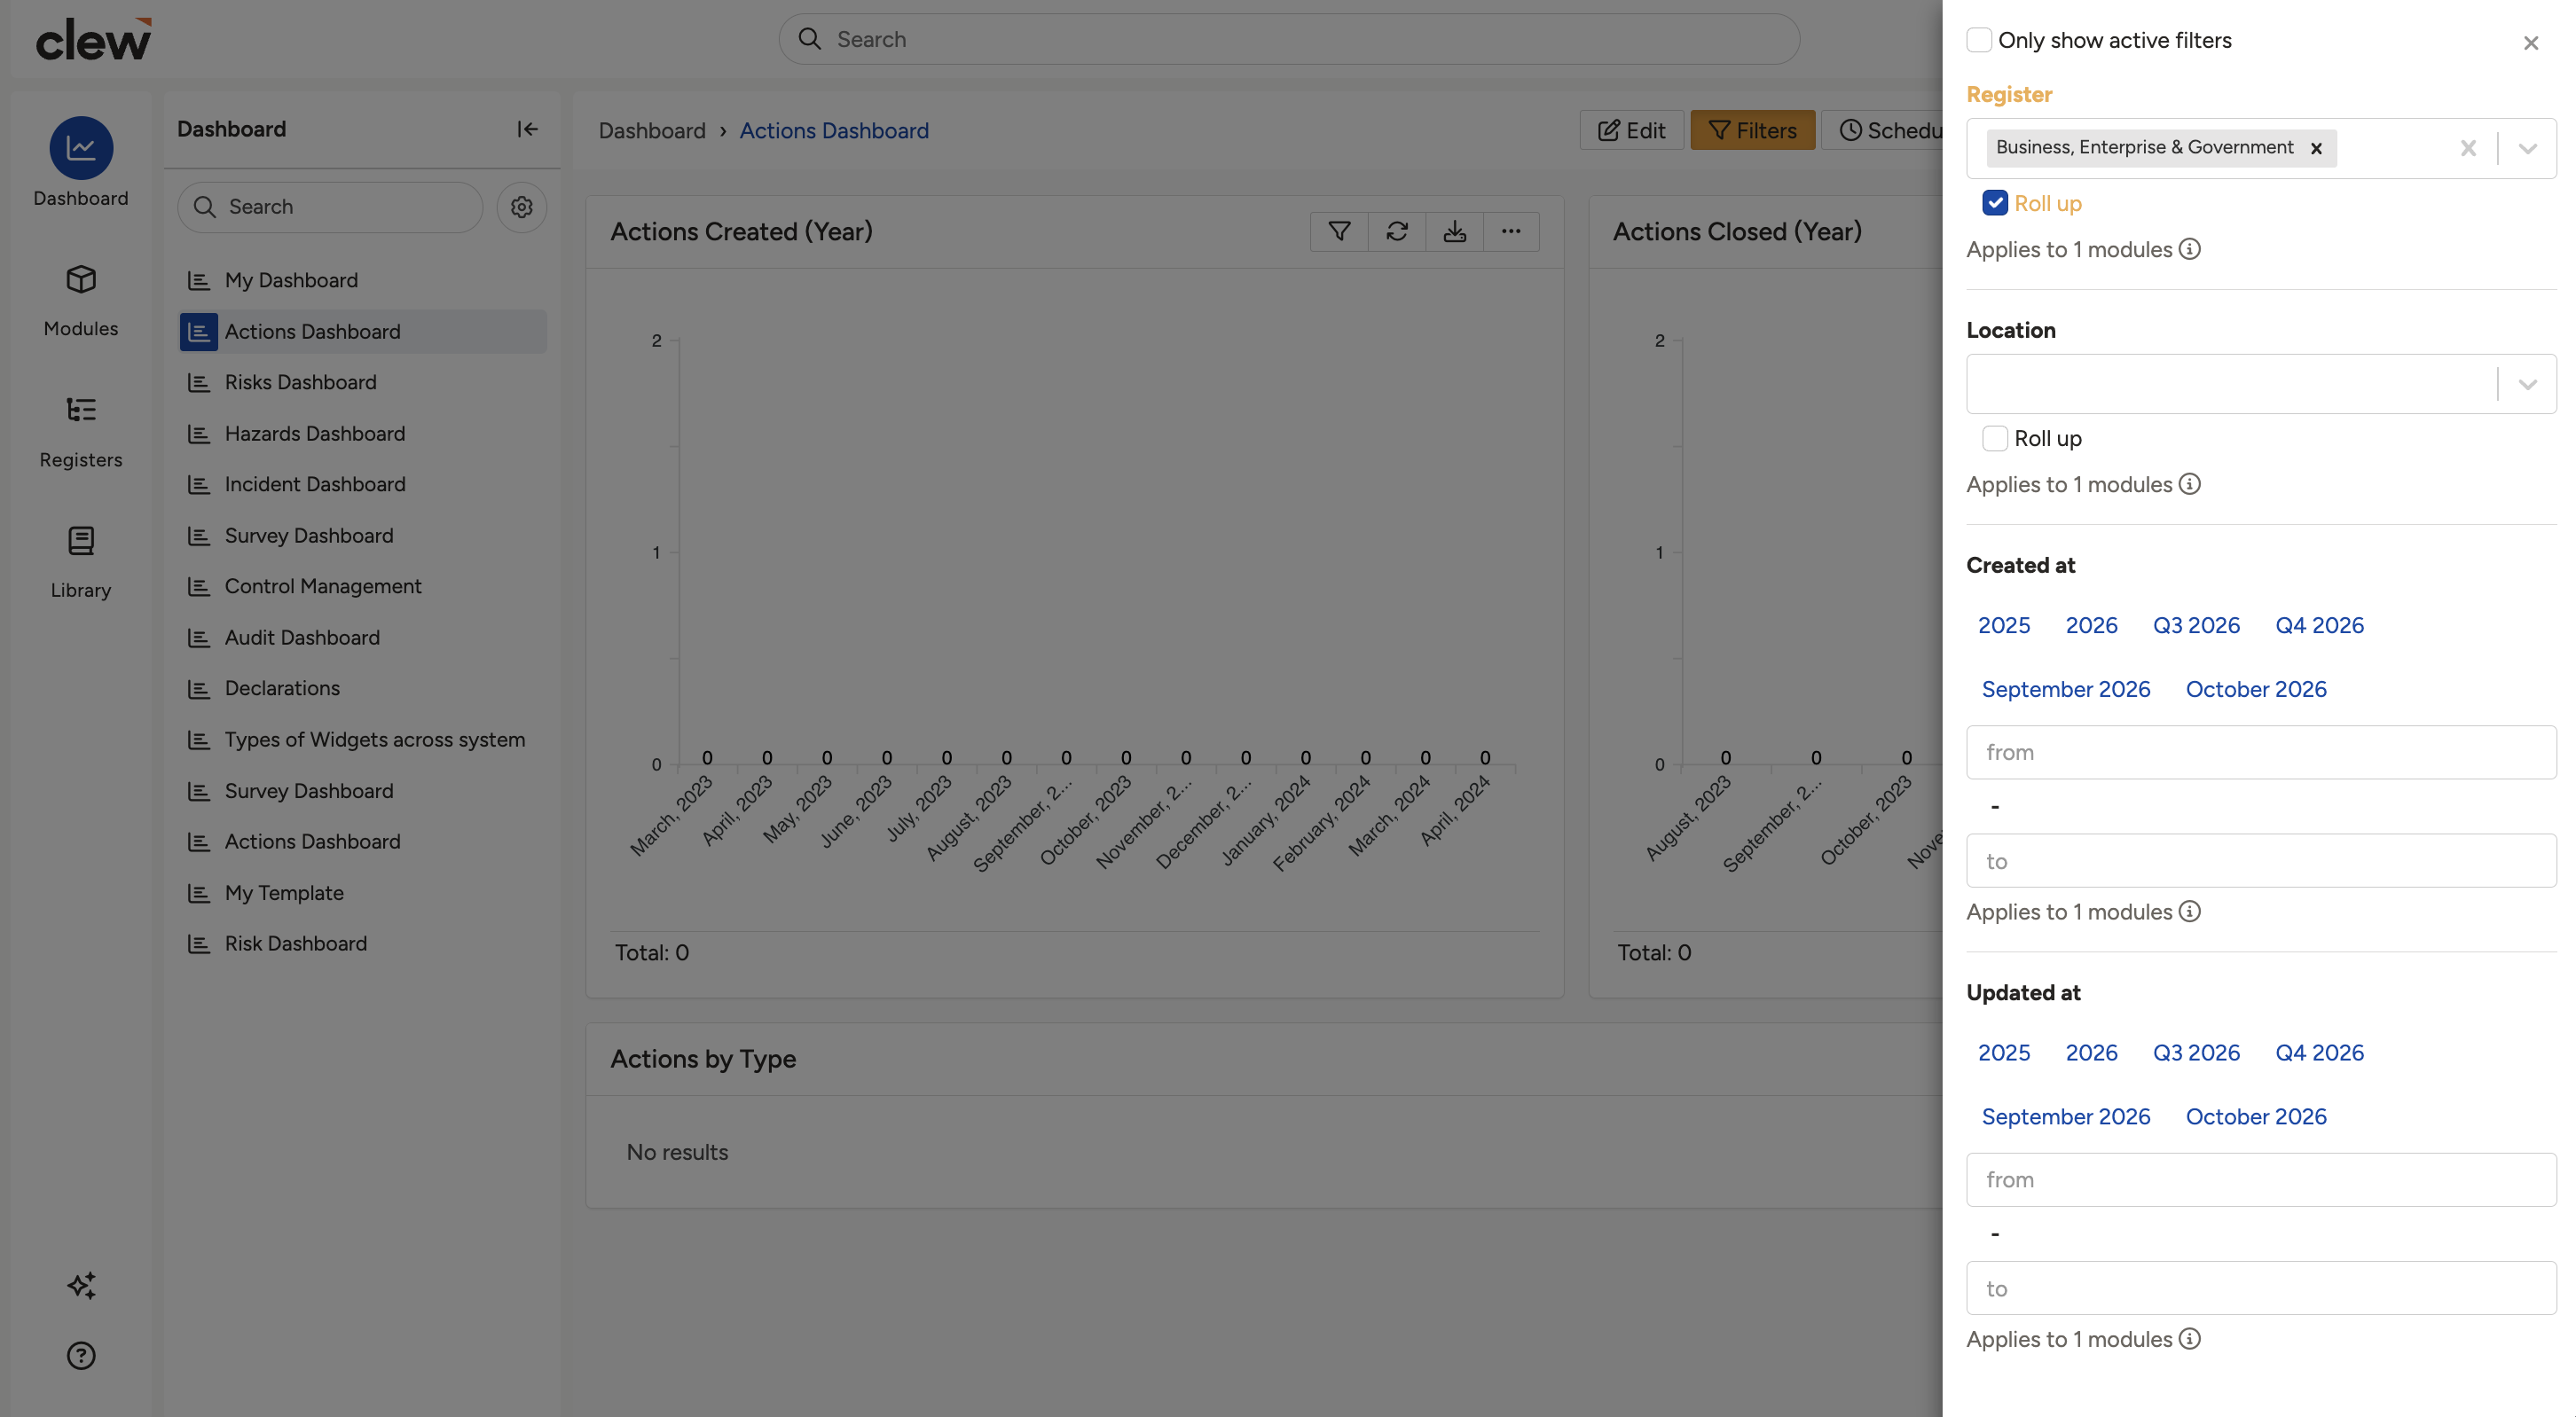Open My Dashboard from the list
Viewport: 2576px width, 1417px height.
click(362, 280)
